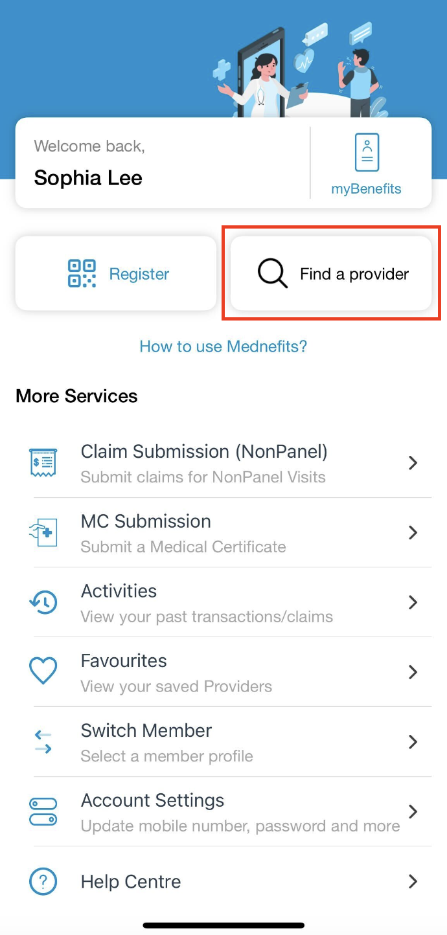Open the Help Centre question mark icon

[43, 881]
